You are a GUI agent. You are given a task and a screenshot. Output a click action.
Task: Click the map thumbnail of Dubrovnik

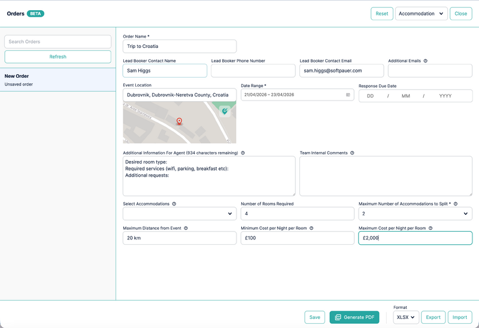click(x=180, y=123)
